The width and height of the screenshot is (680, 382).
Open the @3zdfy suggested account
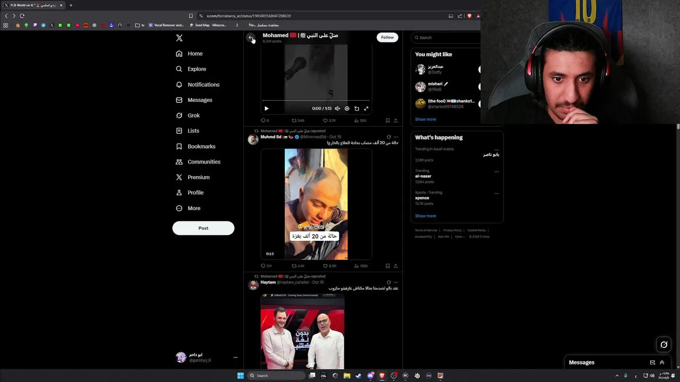click(446, 70)
